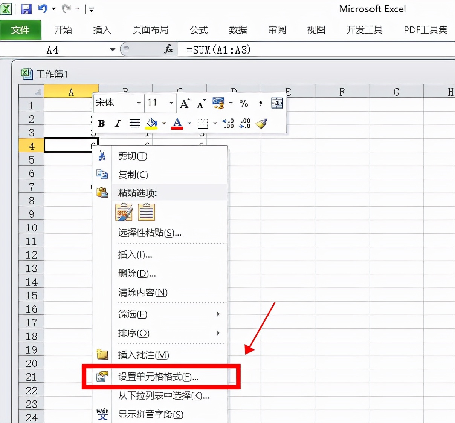Click the clipboard Paste Options icon
The height and width of the screenshot is (423, 455).
tap(102, 192)
